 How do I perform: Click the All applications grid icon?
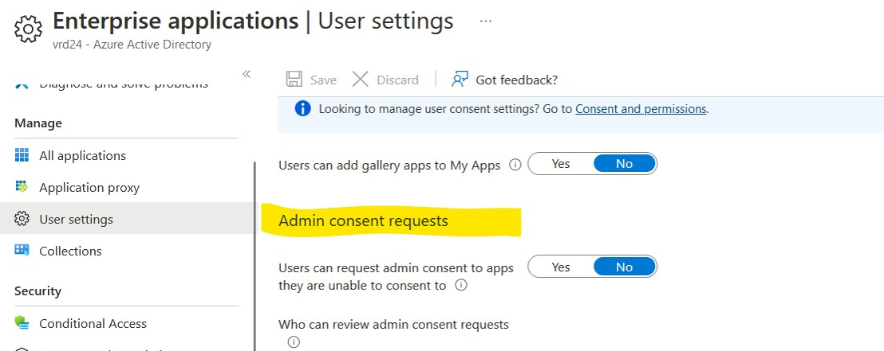22,155
